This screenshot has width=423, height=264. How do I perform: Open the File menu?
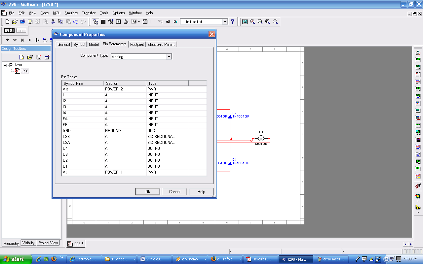click(x=12, y=13)
